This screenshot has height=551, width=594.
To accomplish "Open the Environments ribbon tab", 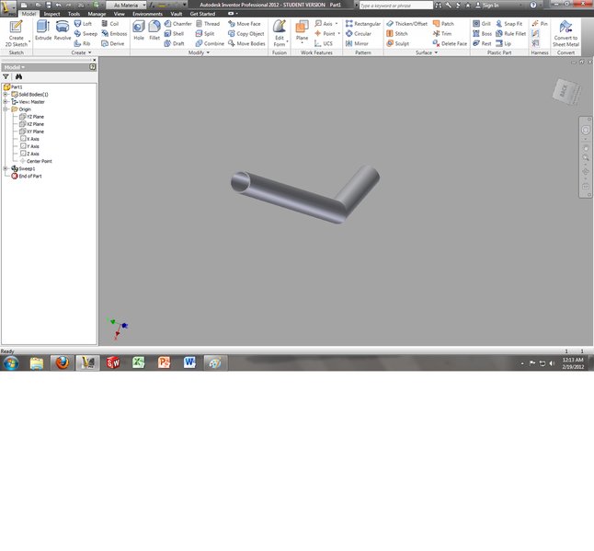I will (147, 14).
